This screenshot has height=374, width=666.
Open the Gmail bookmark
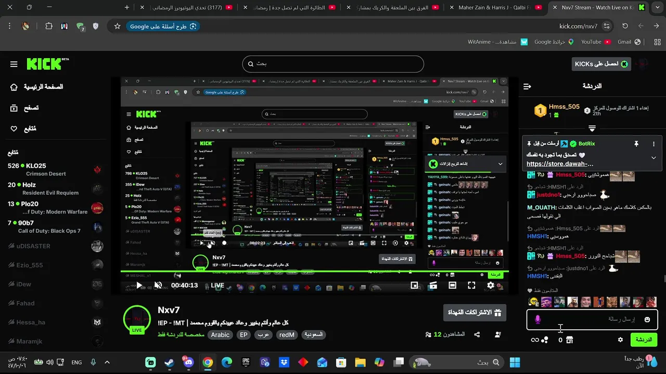pos(629,42)
